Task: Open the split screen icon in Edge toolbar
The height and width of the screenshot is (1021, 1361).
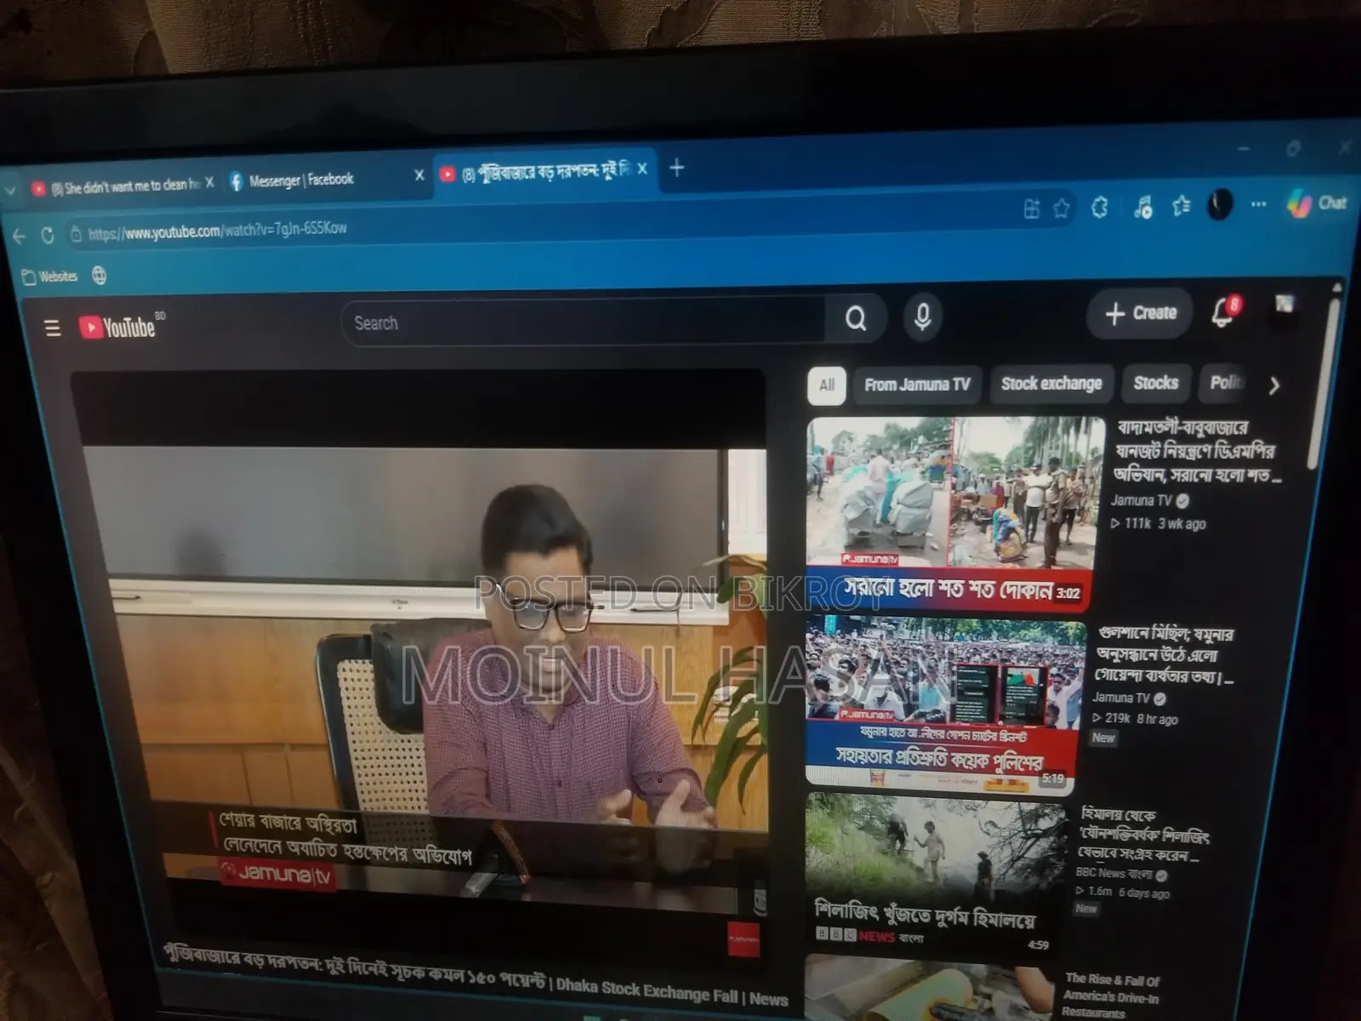Action: pyautogui.click(x=1032, y=209)
